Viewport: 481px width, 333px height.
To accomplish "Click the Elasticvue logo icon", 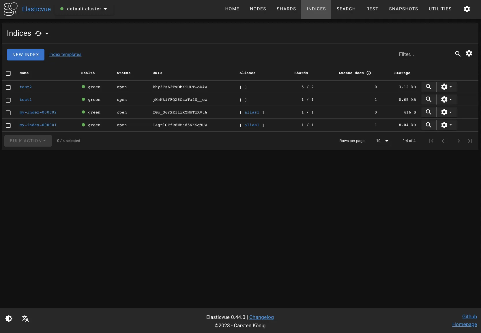I will tap(11, 9).
